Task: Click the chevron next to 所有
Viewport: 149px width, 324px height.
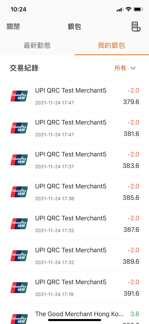Action: (133, 68)
